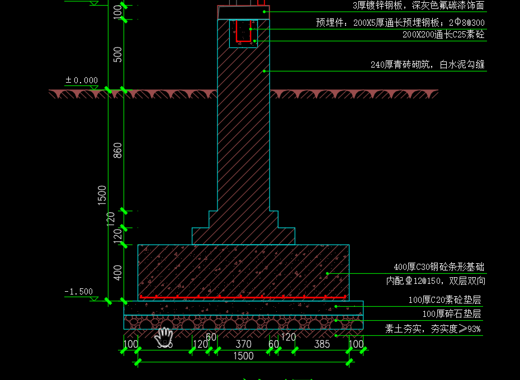Viewport: 520px width, 380px height.
Task: Select the '素土夯实，夯实度≥93%' note
Action: pos(433,329)
